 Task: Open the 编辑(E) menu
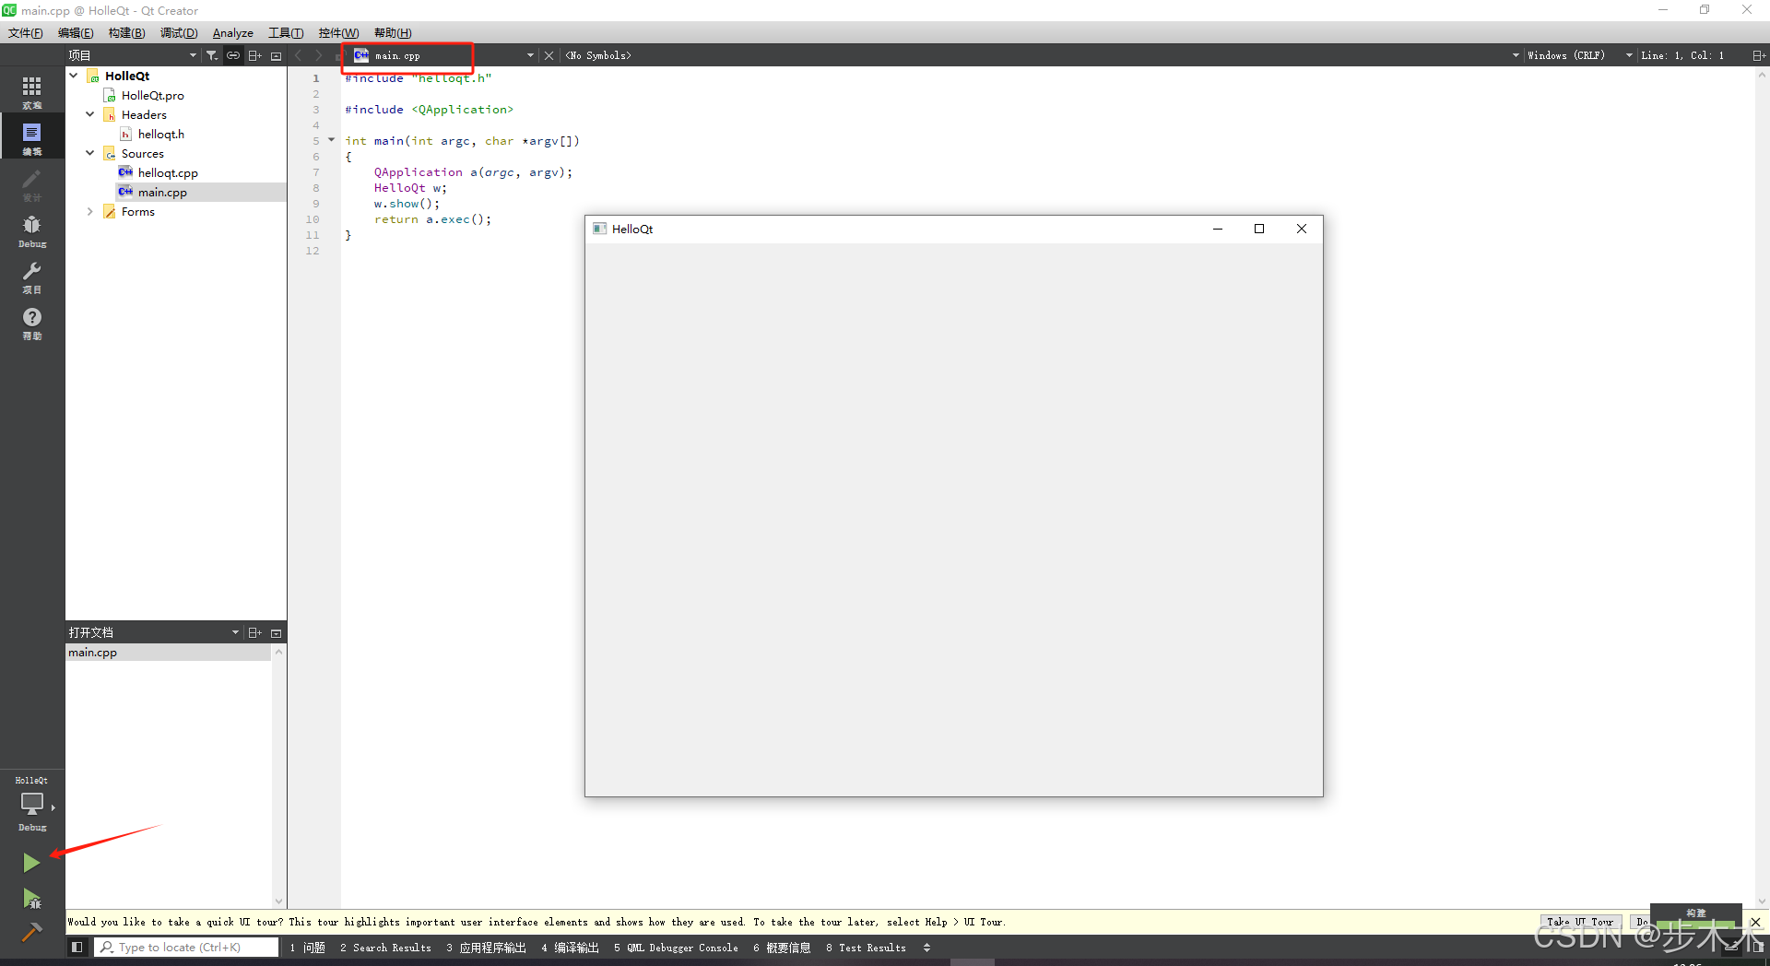pos(76,32)
